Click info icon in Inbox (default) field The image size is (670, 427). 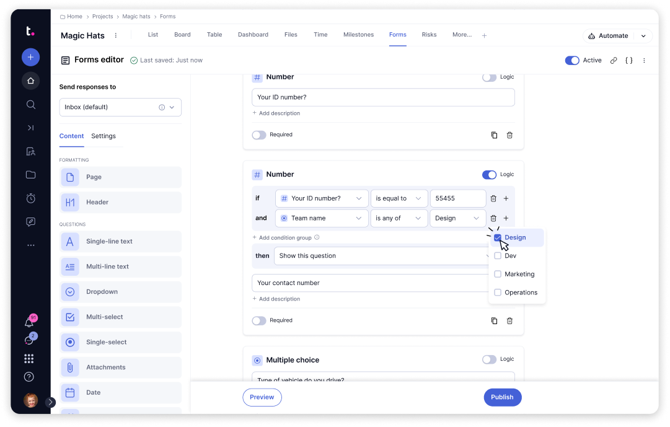162,107
